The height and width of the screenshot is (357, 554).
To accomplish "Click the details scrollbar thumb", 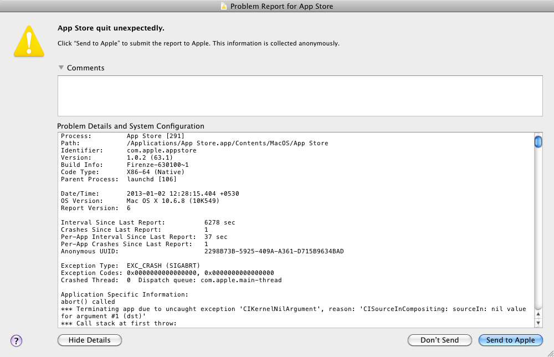I will click(538, 142).
